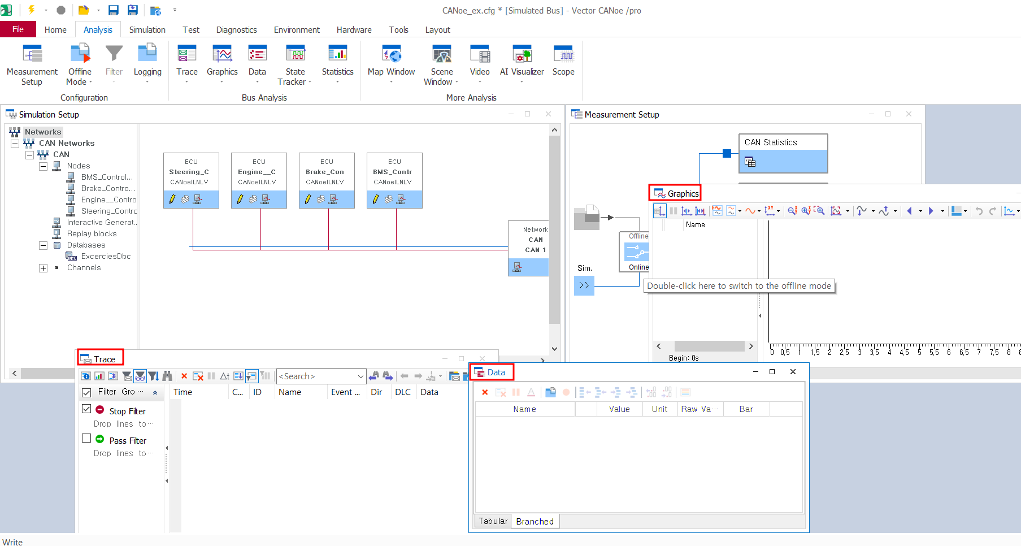The image size is (1021, 546).
Task: Click the Sim. input block arrows
Action: coord(584,285)
